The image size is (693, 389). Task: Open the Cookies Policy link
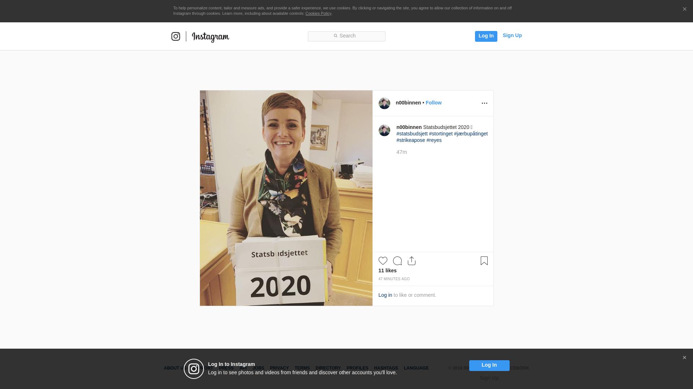[x=318, y=13]
